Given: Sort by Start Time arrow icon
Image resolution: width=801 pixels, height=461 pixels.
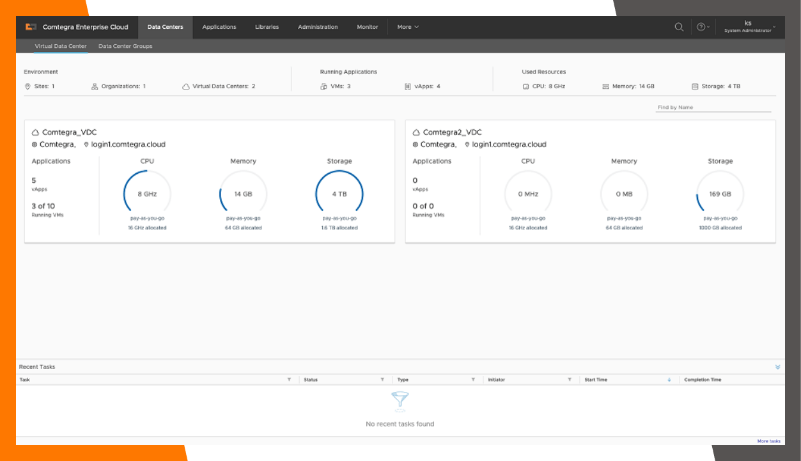Looking at the screenshot, I should tap(669, 380).
